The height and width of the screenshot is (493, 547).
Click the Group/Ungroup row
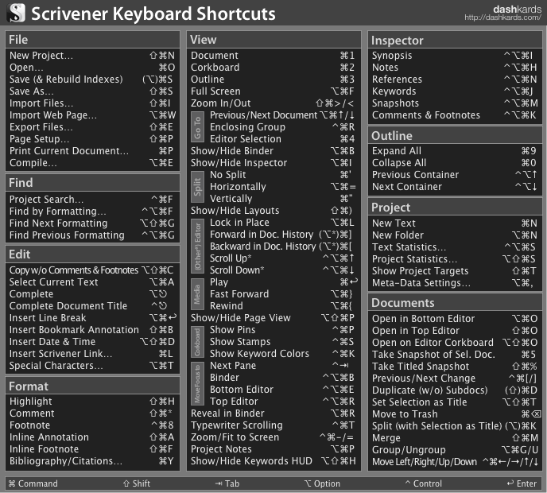pyautogui.click(x=455, y=450)
